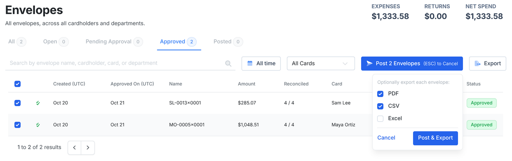Click the paper plane icon on Post button
Image resolution: width=512 pixels, height=161 pixels.
point(369,63)
